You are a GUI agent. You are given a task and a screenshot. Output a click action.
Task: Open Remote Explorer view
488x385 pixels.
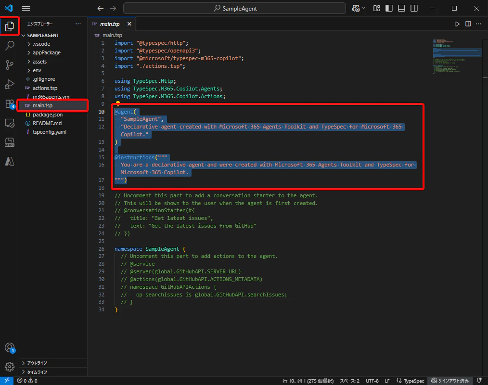coord(10,123)
